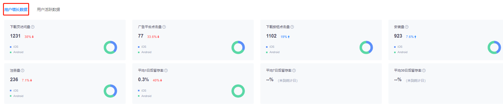The height and width of the screenshot is (111, 503).
Task: Toggle iOS legend in 下载页访问量 card
Action: 14,47
